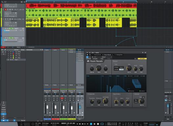The width and height of the screenshot is (173, 126).
Task: Open the Sends dropdown on first mixer channel
Action: (x=47, y=85)
